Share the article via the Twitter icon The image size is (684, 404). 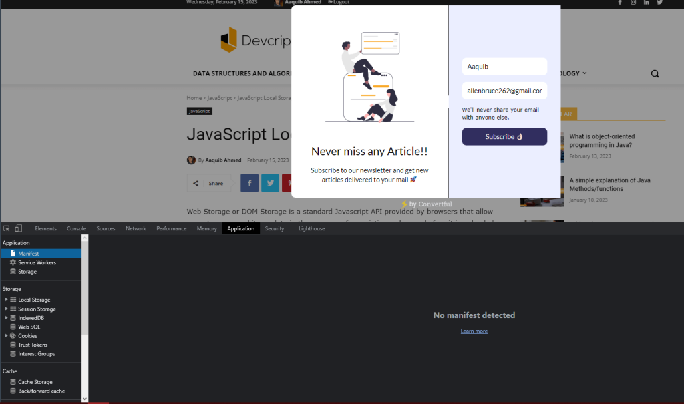pyautogui.click(x=270, y=182)
